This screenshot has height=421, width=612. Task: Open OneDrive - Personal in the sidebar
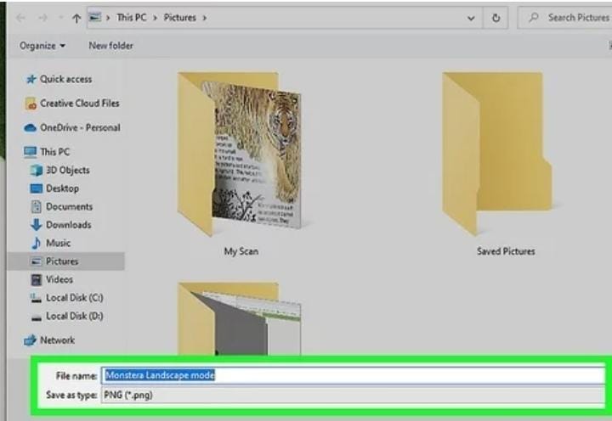click(80, 127)
